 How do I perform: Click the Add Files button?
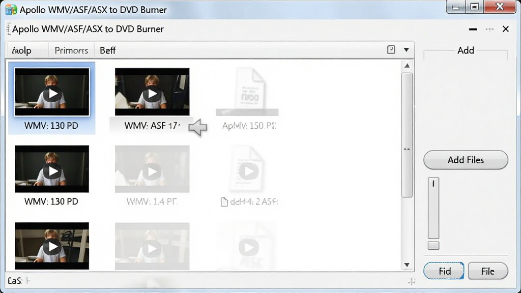pos(466,160)
